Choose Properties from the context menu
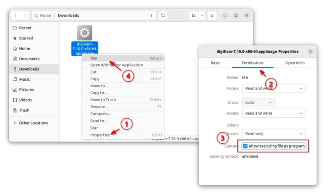Screen dimensions: 324x194 [123, 135]
